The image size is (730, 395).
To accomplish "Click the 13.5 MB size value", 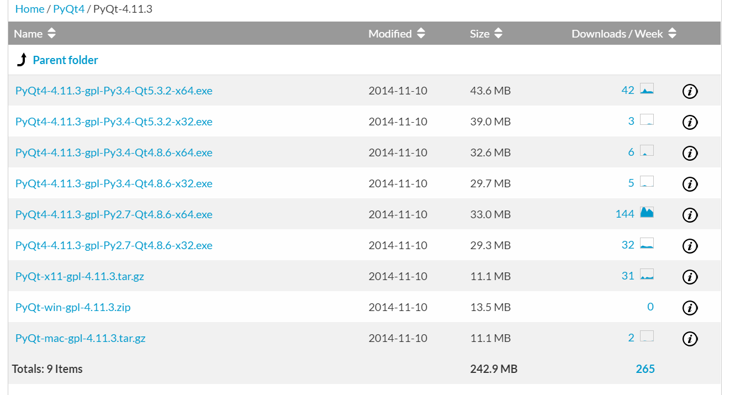I will (x=490, y=307).
